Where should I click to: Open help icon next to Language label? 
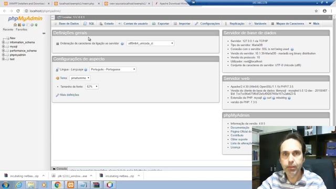coord(86,70)
